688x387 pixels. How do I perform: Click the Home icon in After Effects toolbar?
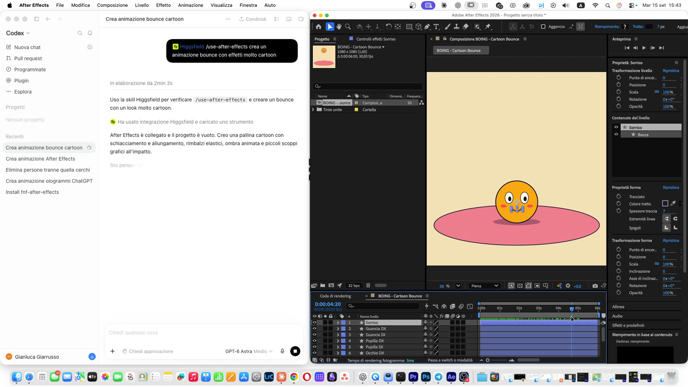(319, 27)
